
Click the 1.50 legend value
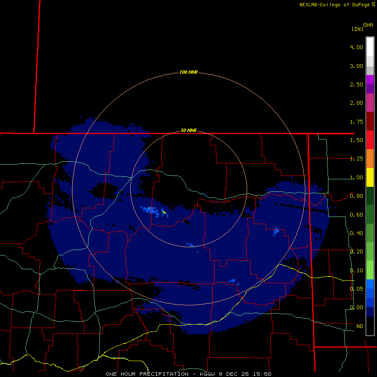click(x=356, y=140)
